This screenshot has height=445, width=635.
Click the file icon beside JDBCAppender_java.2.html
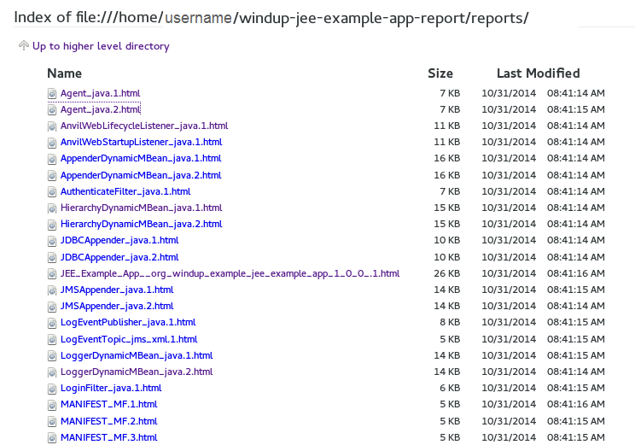pos(52,257)
